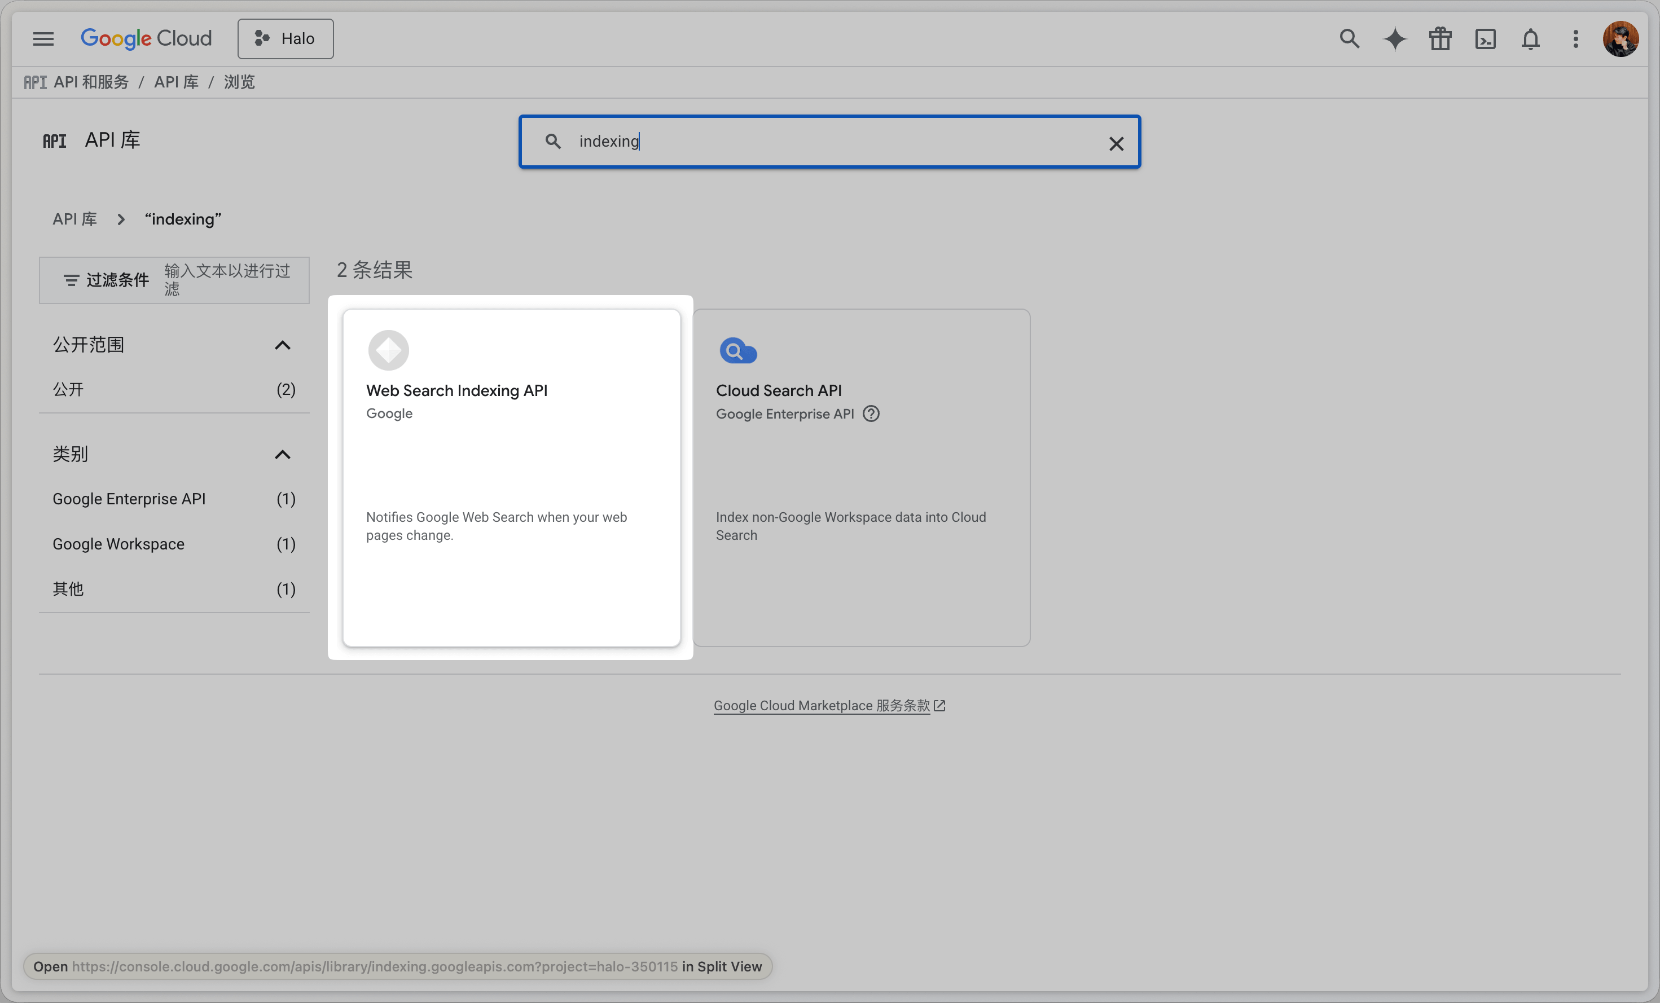Filter by Google Enterprise API category
Screen dimensions: 1660x1003
click(x=174, y=499)
